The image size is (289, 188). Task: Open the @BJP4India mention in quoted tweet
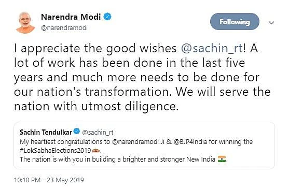(190, 142)
